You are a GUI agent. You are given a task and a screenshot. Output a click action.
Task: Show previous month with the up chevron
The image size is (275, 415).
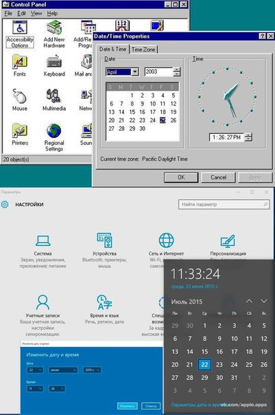(x=249, y=301)
